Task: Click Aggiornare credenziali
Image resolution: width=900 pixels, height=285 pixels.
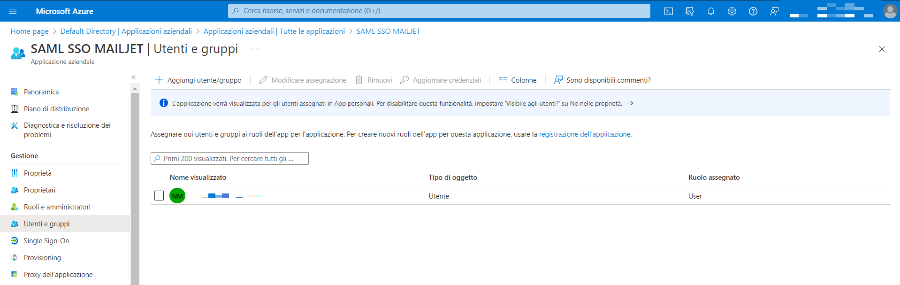Action: coord(441,80)
